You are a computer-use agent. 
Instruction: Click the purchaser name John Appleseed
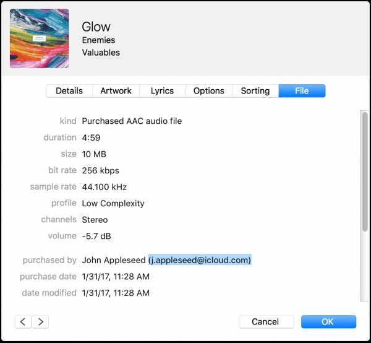point(114,260)
